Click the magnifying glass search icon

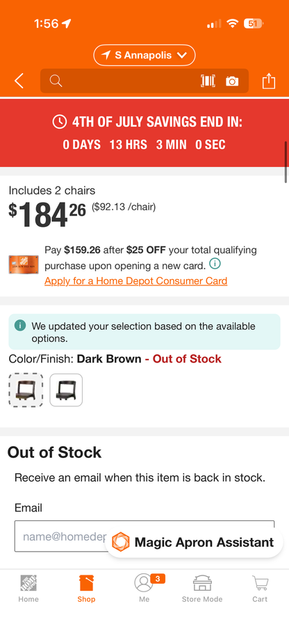tap(56, 81)
